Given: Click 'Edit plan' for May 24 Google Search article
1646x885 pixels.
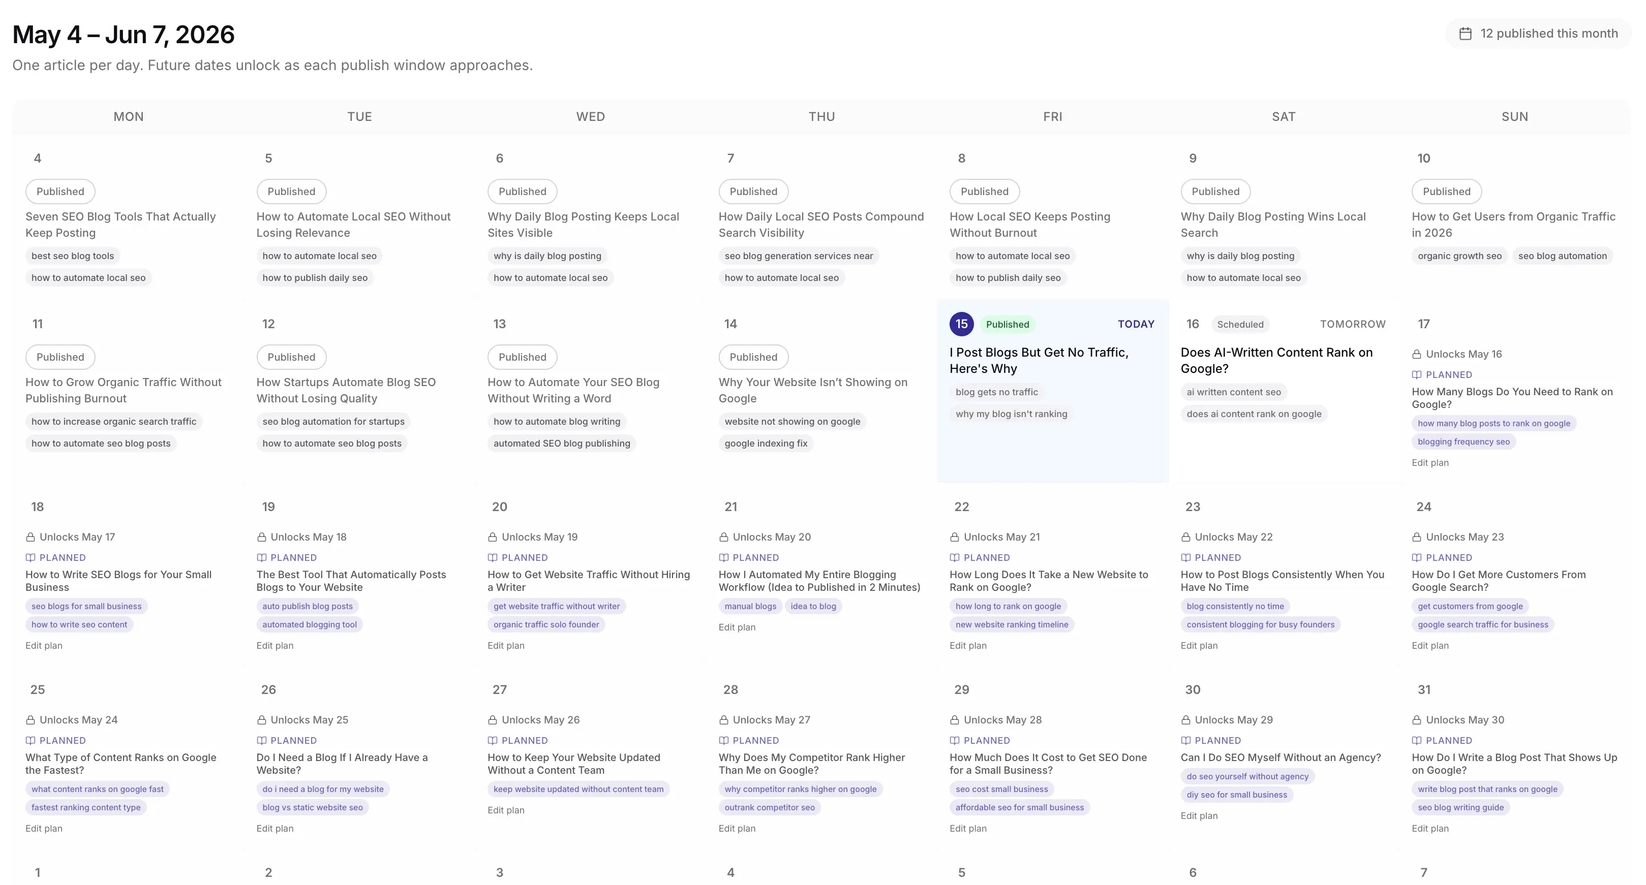Looking at the screenshot, I should click(x=1430, y=646).
